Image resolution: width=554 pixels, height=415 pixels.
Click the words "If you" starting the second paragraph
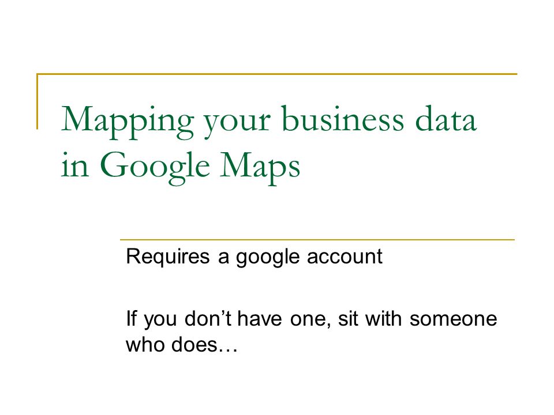tap(151, 319)
